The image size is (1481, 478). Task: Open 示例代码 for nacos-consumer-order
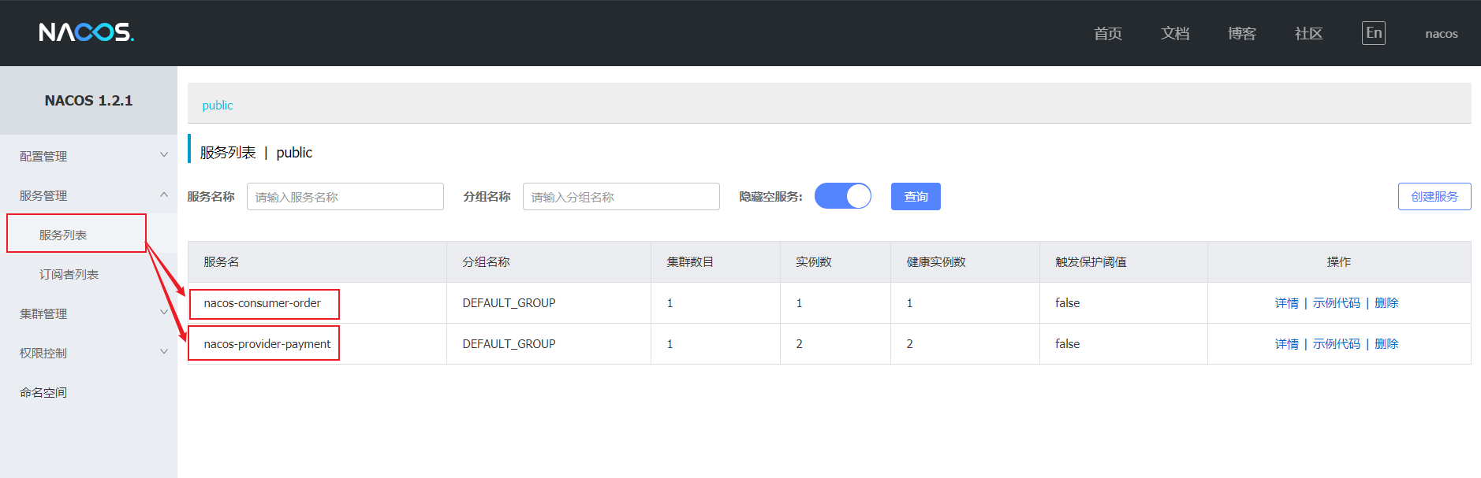coord(1337,303)
